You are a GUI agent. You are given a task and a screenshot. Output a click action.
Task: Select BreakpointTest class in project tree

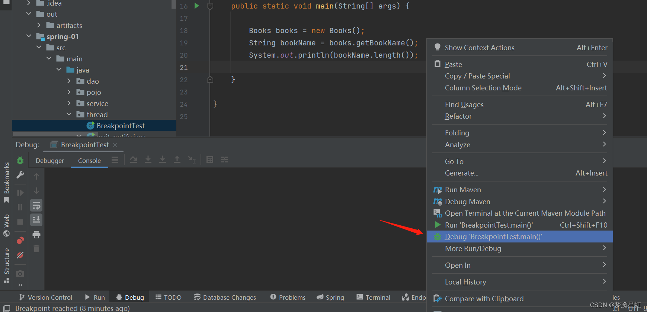point(121,126)
